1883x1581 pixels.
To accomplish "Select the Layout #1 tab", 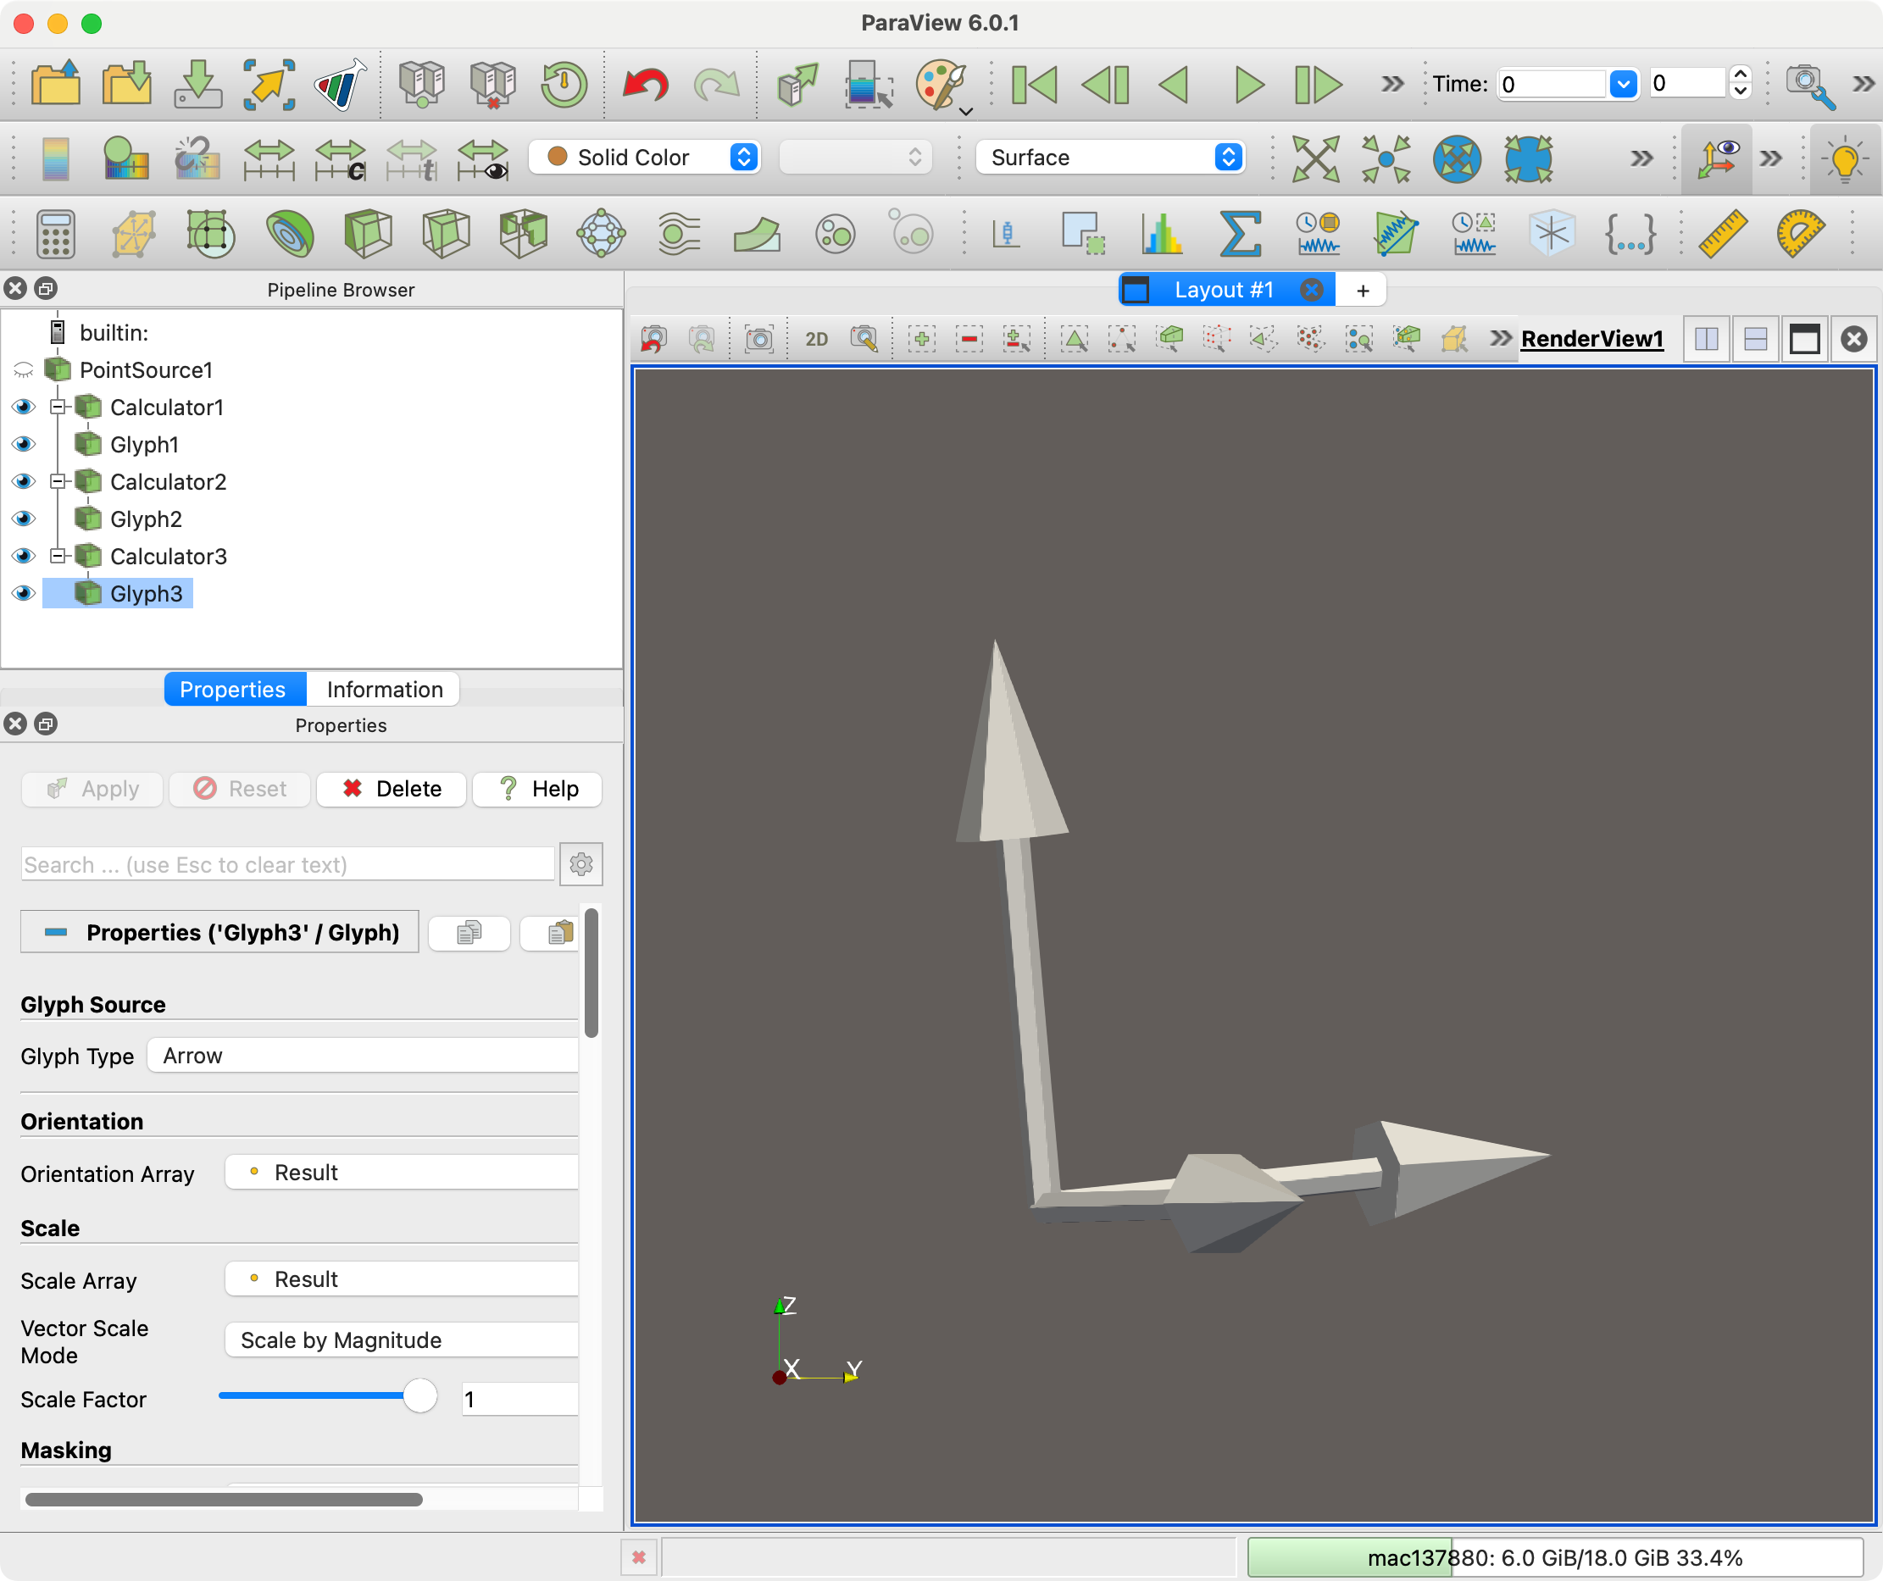I will [1223, 290].
